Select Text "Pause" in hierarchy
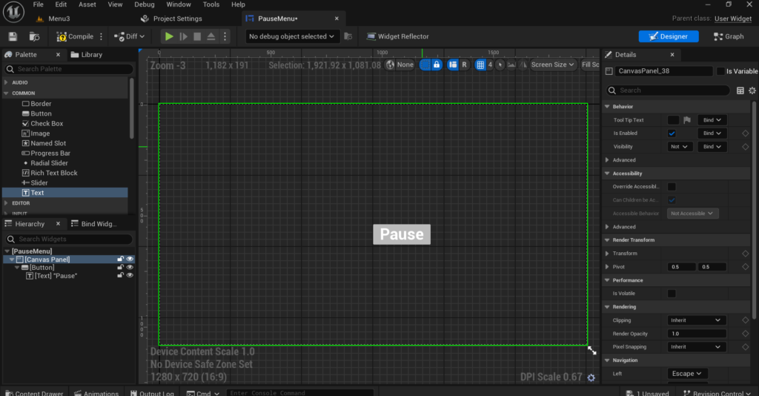759x396 pixels. (51, 275)
